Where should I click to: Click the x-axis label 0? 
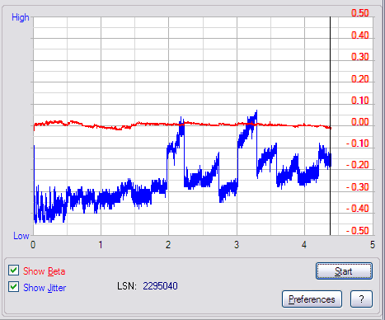[33, 245]
